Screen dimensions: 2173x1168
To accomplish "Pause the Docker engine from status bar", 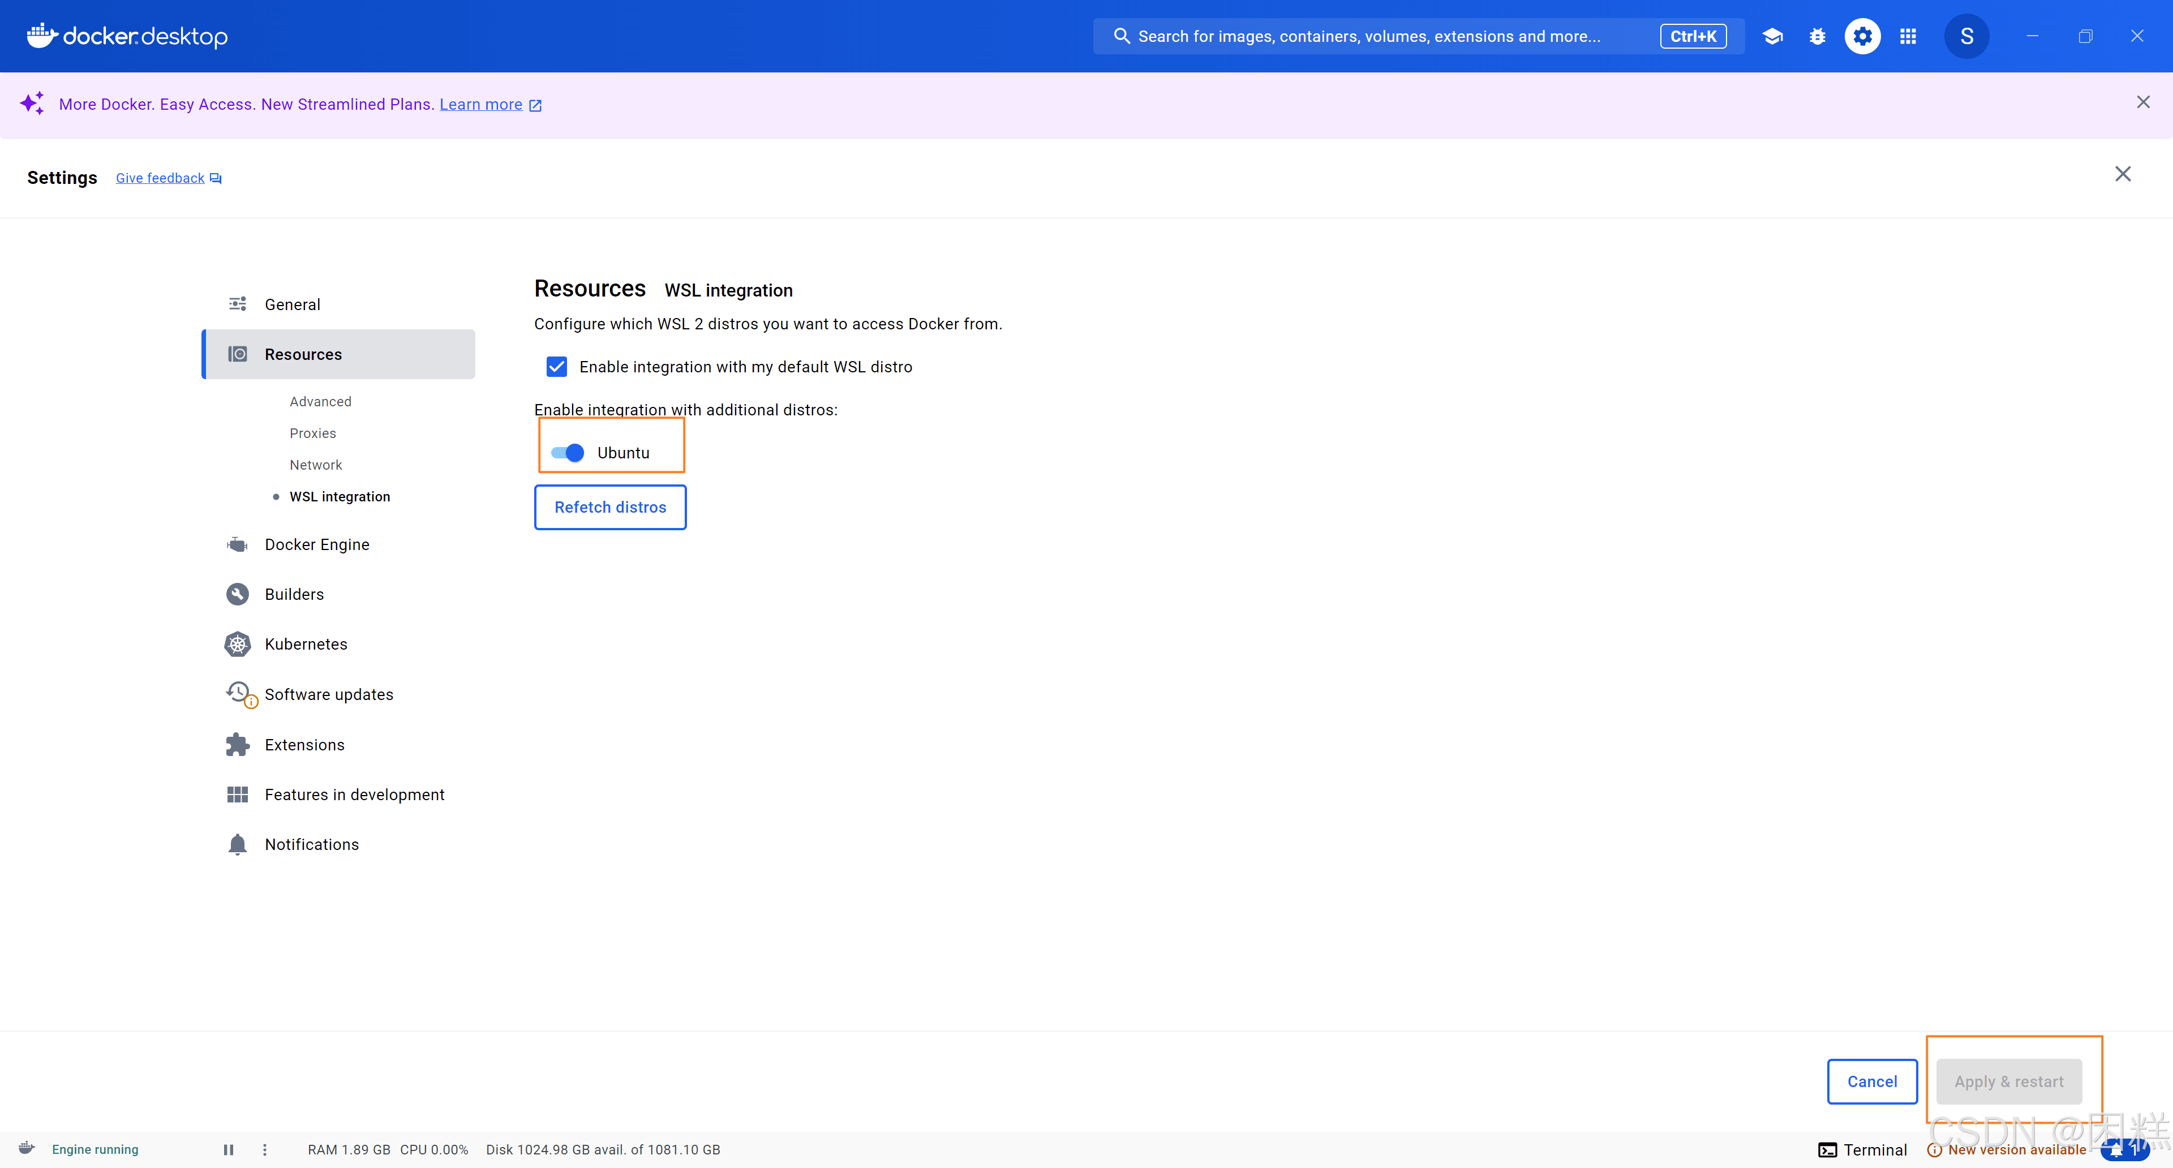I will 227,1149.
